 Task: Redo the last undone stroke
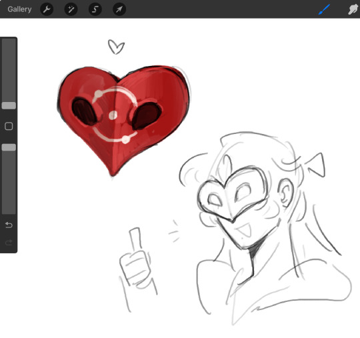9,242
